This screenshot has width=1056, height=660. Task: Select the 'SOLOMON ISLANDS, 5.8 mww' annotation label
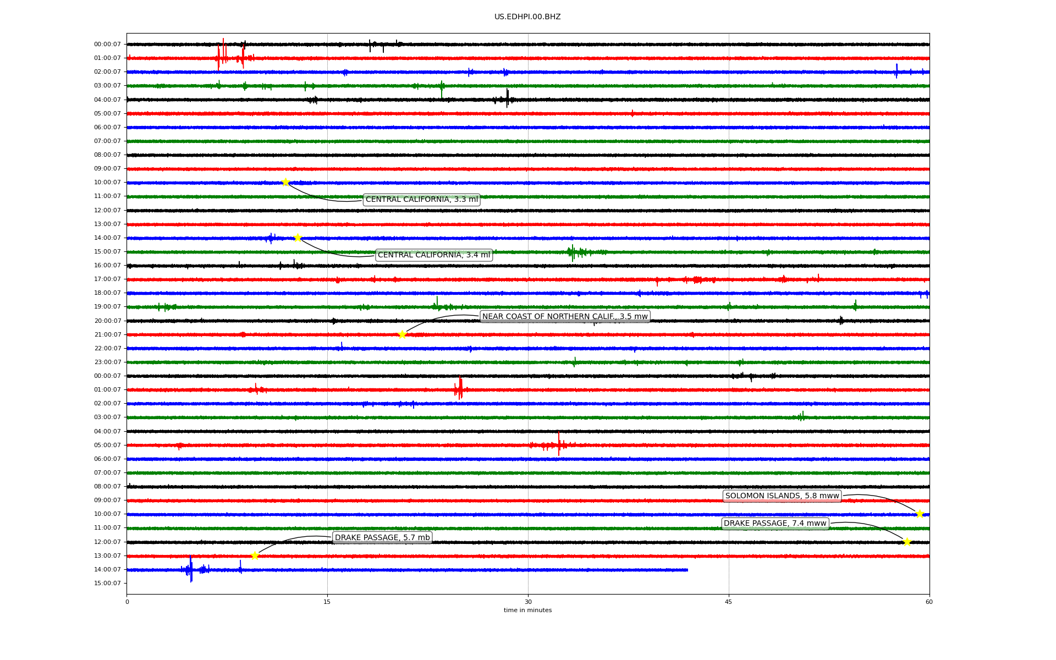pos(782,496)
